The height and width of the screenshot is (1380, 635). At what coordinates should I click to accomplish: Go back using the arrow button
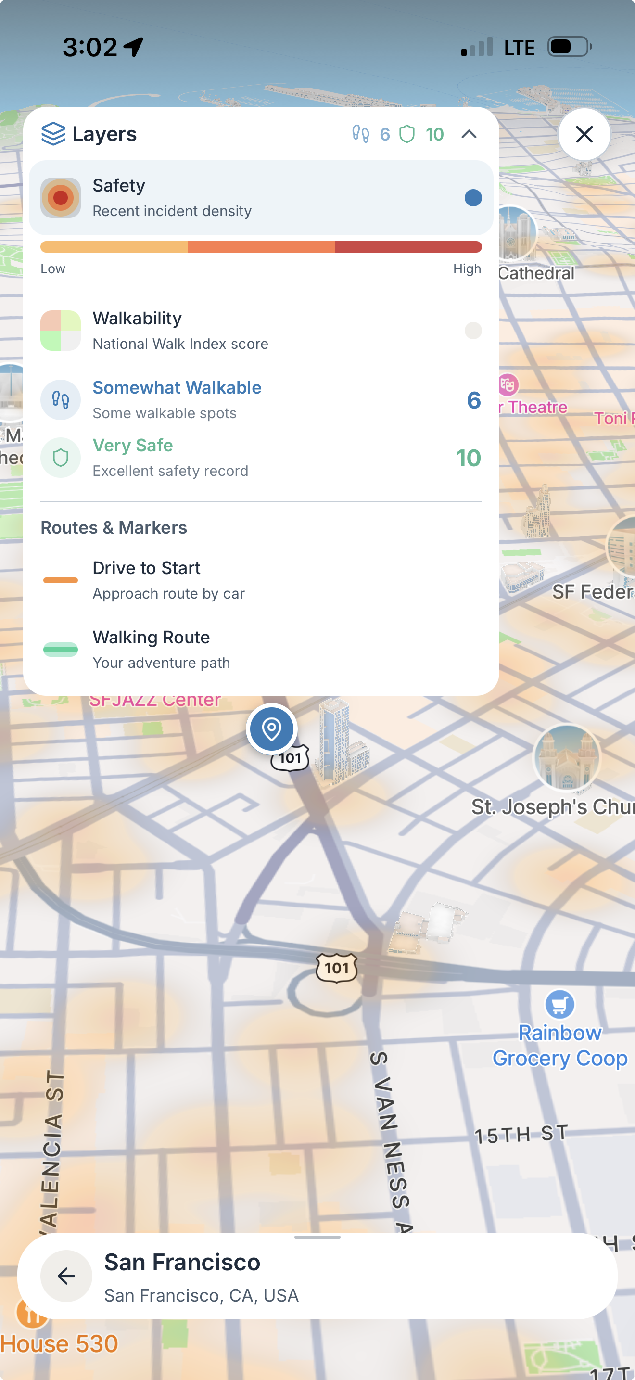point(66,1276)
